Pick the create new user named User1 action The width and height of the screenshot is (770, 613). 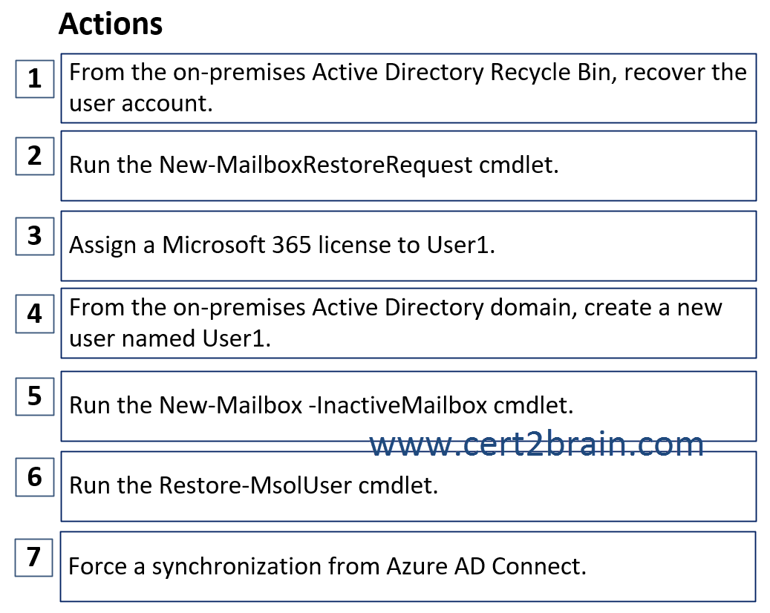tap(408, 324)
